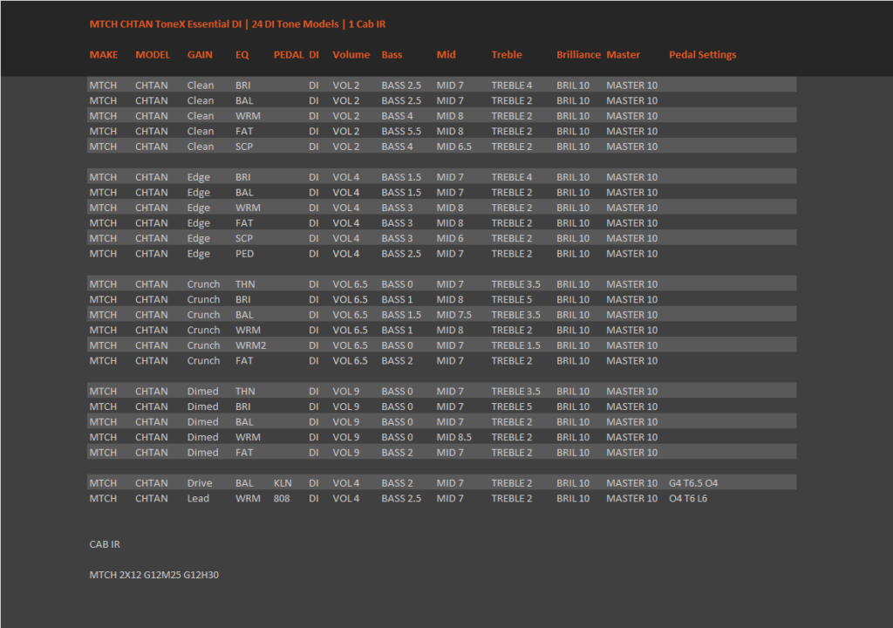The height and width of the screenshot is (628, 893).
Task: Select TREBLE 1.5 in Crunch WRM2 row
Action: pos(515,346)
